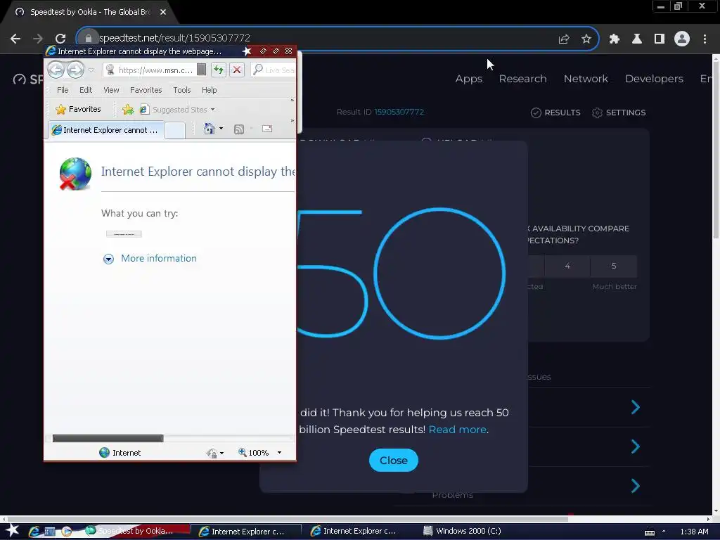This screenshot has width=720, height=540.
Task: Click IE Home icon
Action: [210, 129]
